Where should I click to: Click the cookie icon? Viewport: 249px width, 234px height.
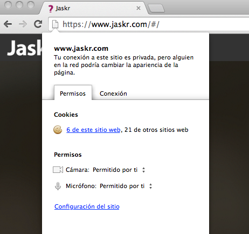[x=58, y=130]
